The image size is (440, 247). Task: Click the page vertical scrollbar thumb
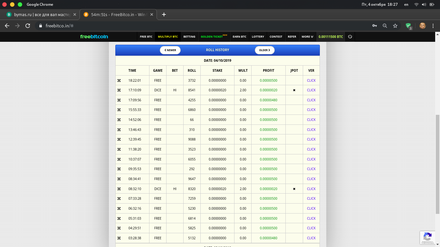[437, 164]
